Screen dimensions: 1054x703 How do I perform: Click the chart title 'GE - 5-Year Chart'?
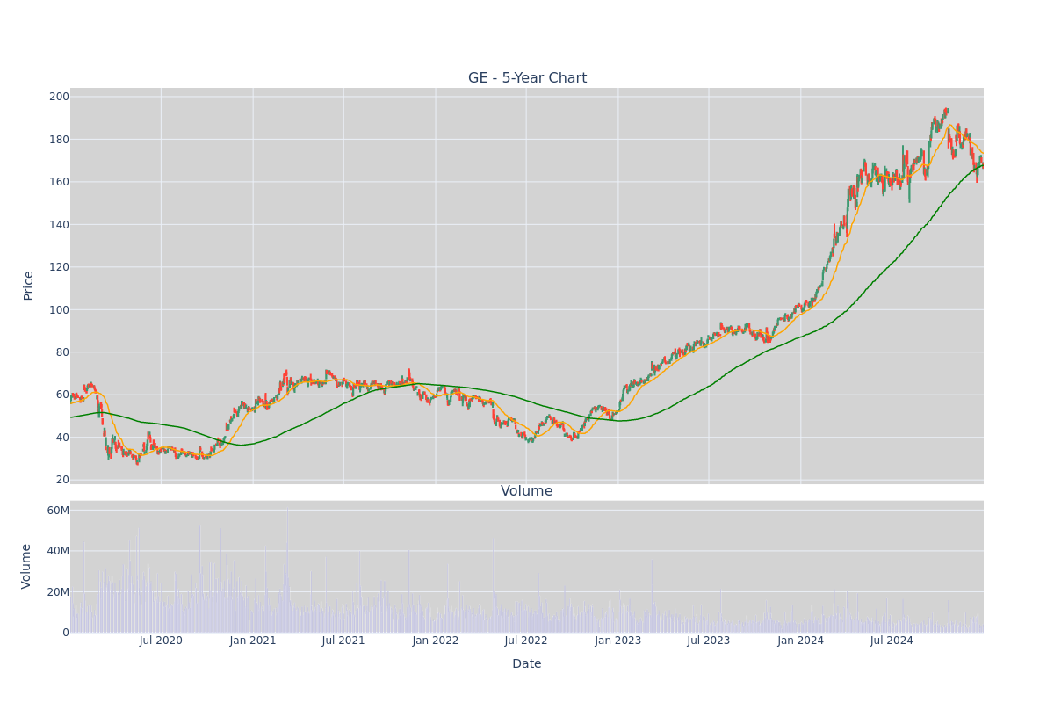click(x=527, y=78)
